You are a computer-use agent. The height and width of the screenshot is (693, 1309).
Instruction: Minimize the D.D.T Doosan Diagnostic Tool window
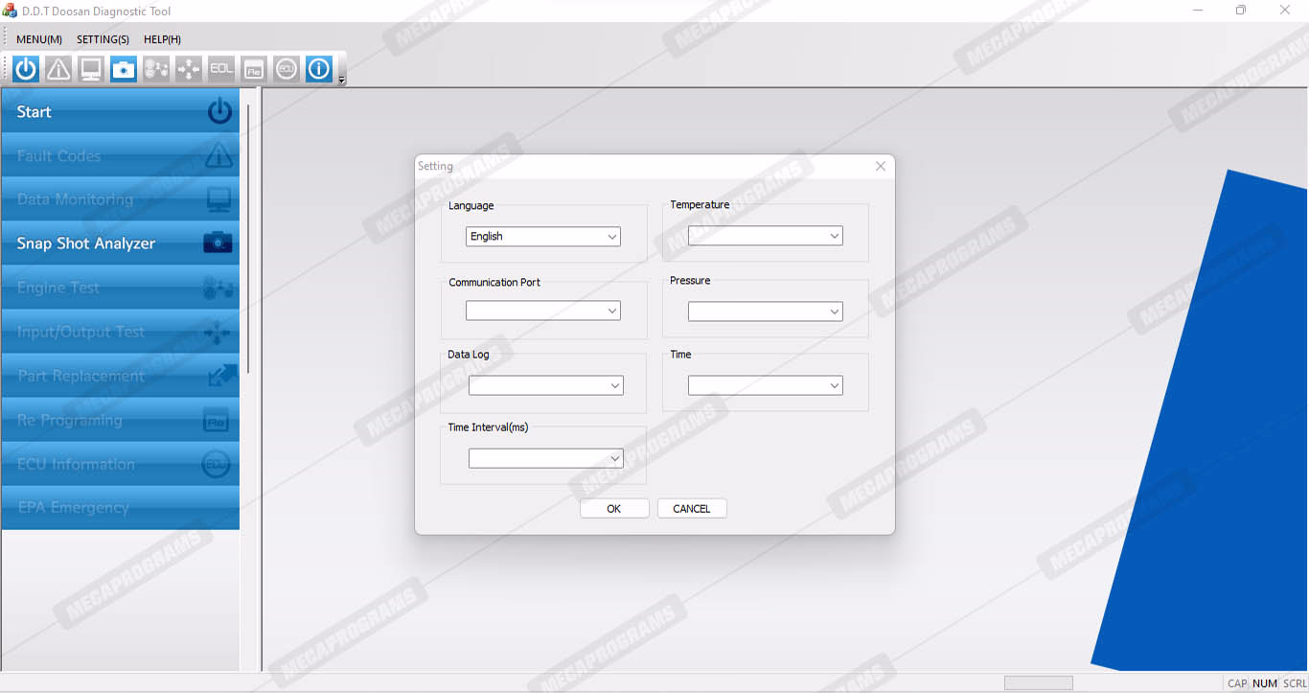click(1199, 11)
